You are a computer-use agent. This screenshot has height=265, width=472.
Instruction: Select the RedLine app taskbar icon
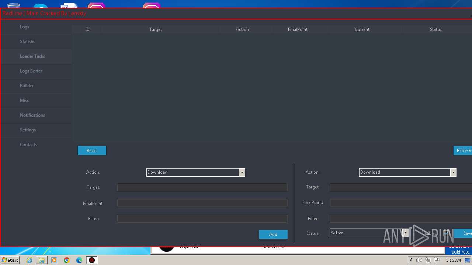92,260
